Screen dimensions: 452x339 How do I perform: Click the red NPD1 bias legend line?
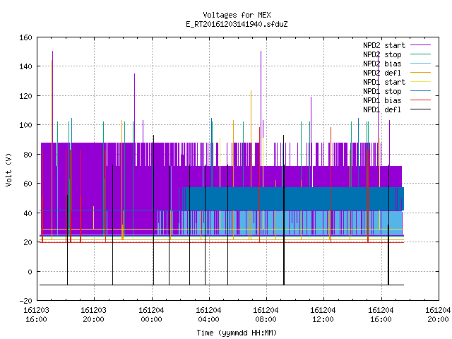tap(420, 100)
